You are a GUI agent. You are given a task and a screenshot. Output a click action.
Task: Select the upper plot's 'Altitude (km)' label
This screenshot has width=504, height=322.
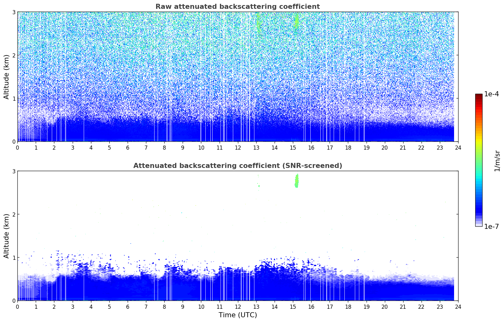pyautogui.click(x=6, y=77)
